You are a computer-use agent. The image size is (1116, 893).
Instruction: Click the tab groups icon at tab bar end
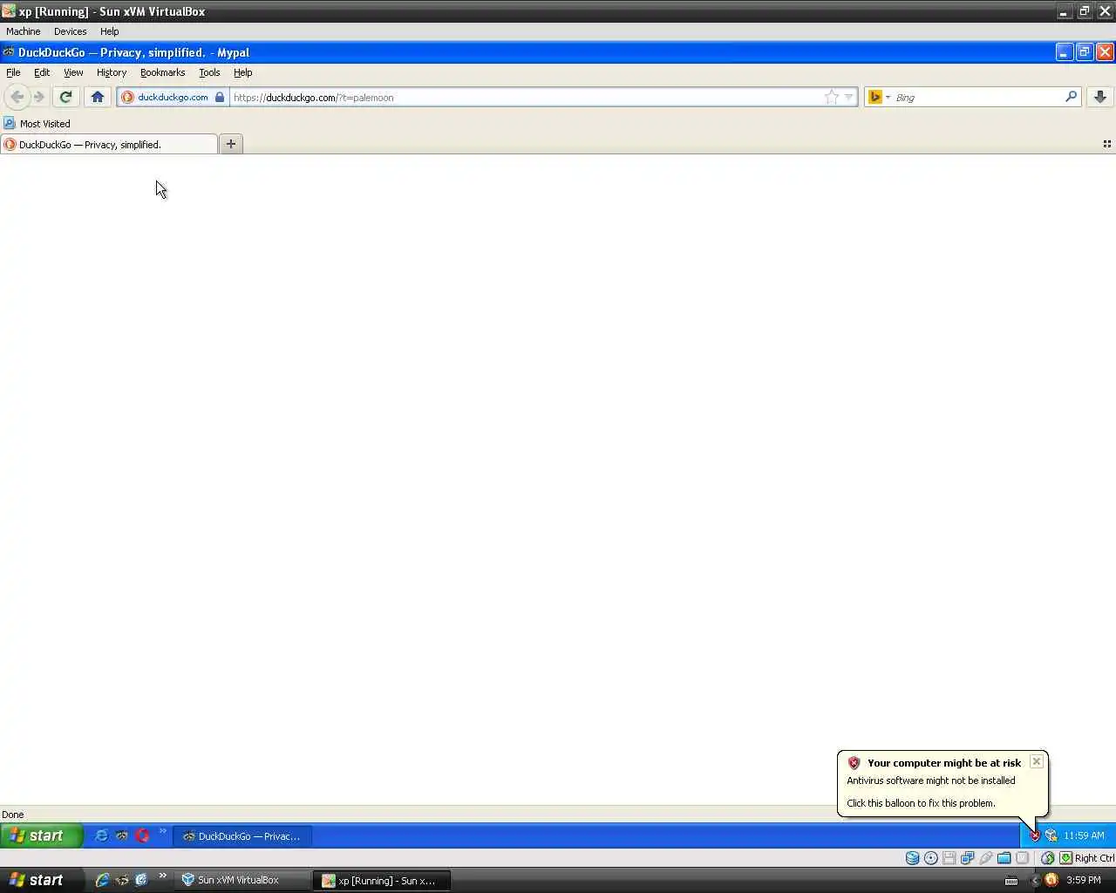pos(1107,144)
